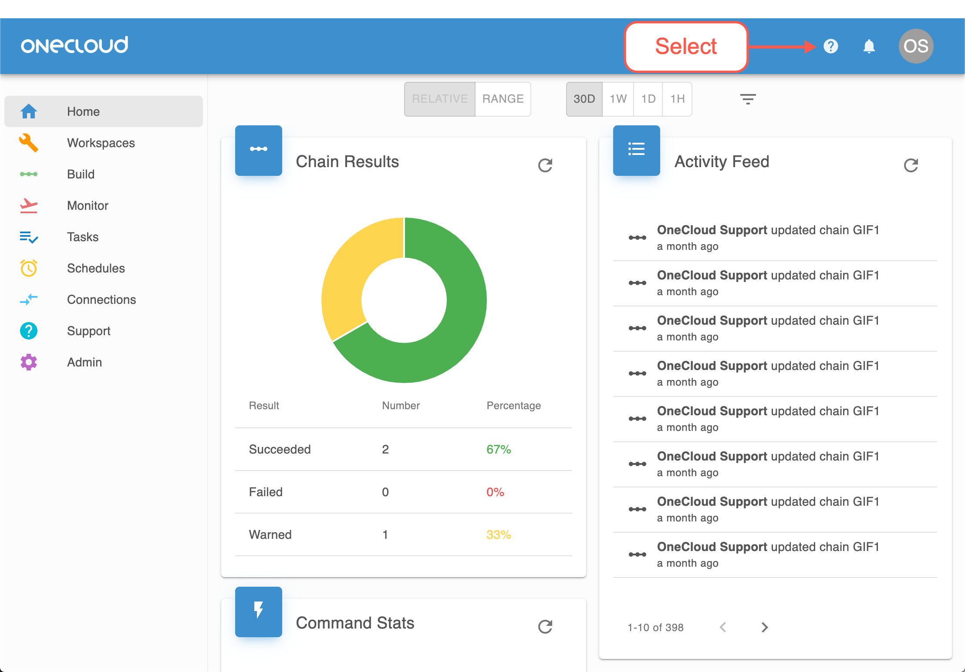The height and width of the screenshot is (672, 965).
Task: Refresh the Activity Feed card
Action: pos(911,165)
